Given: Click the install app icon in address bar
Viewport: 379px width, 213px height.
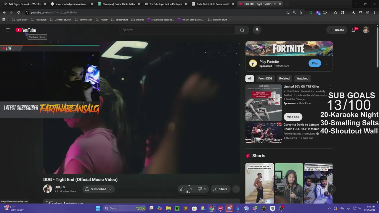Looking at the screenshot, I should (288, 12).
